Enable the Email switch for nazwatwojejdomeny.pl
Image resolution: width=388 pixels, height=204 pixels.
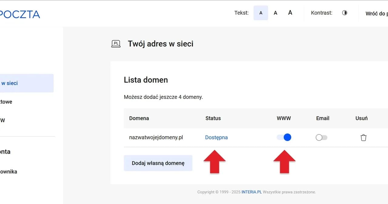321,138
